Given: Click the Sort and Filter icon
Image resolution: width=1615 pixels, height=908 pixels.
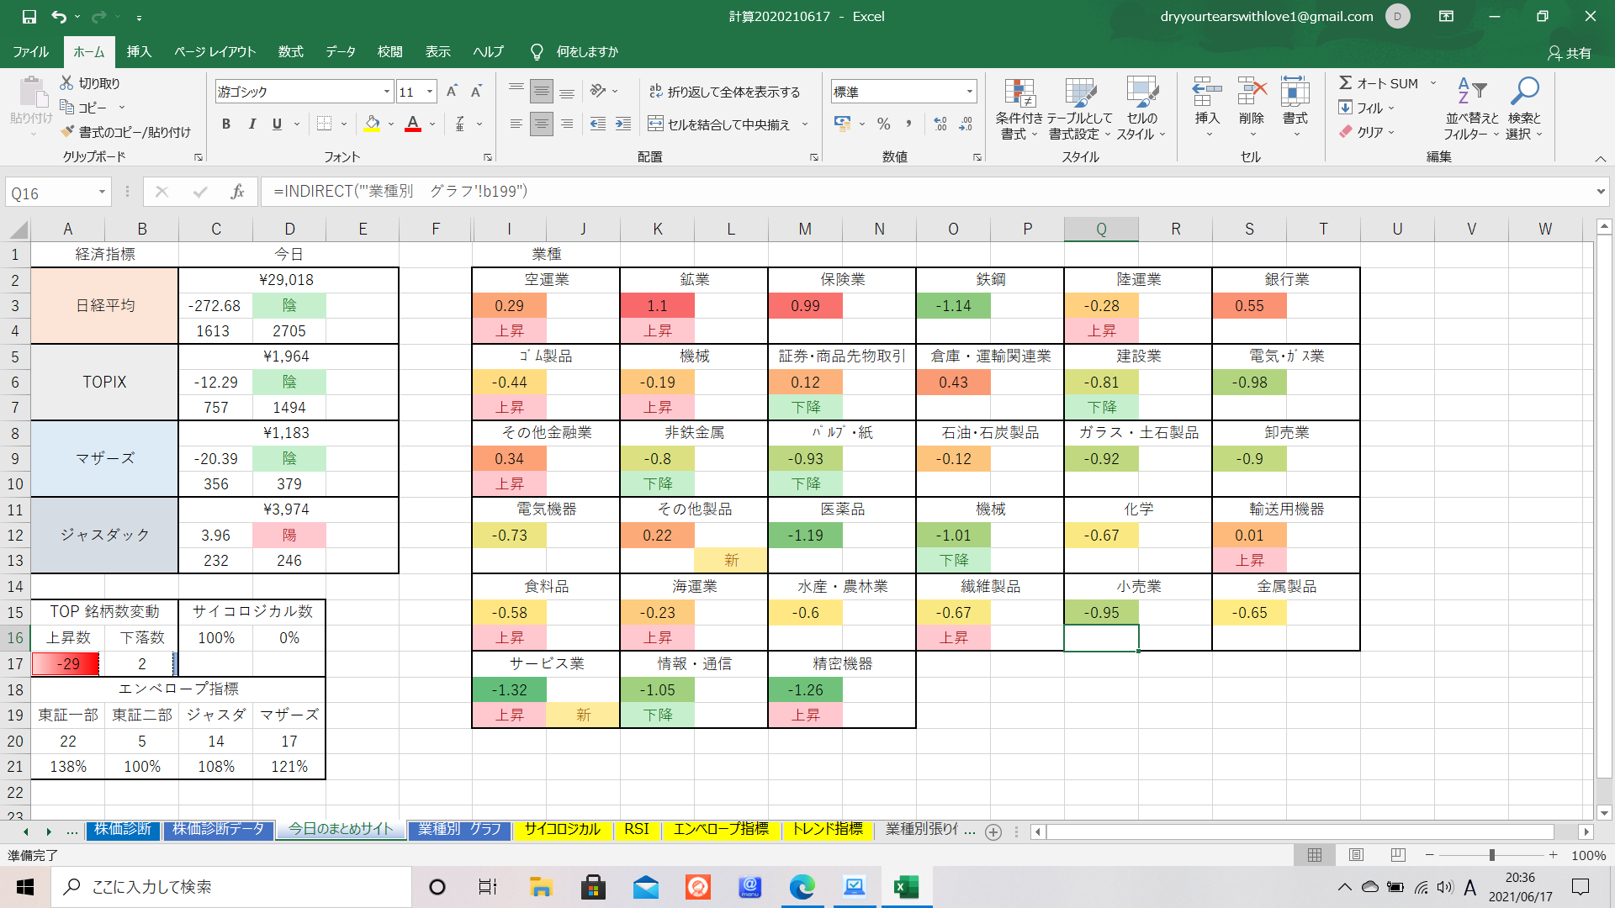Looking at the screenshot, I should [1471, 91].
